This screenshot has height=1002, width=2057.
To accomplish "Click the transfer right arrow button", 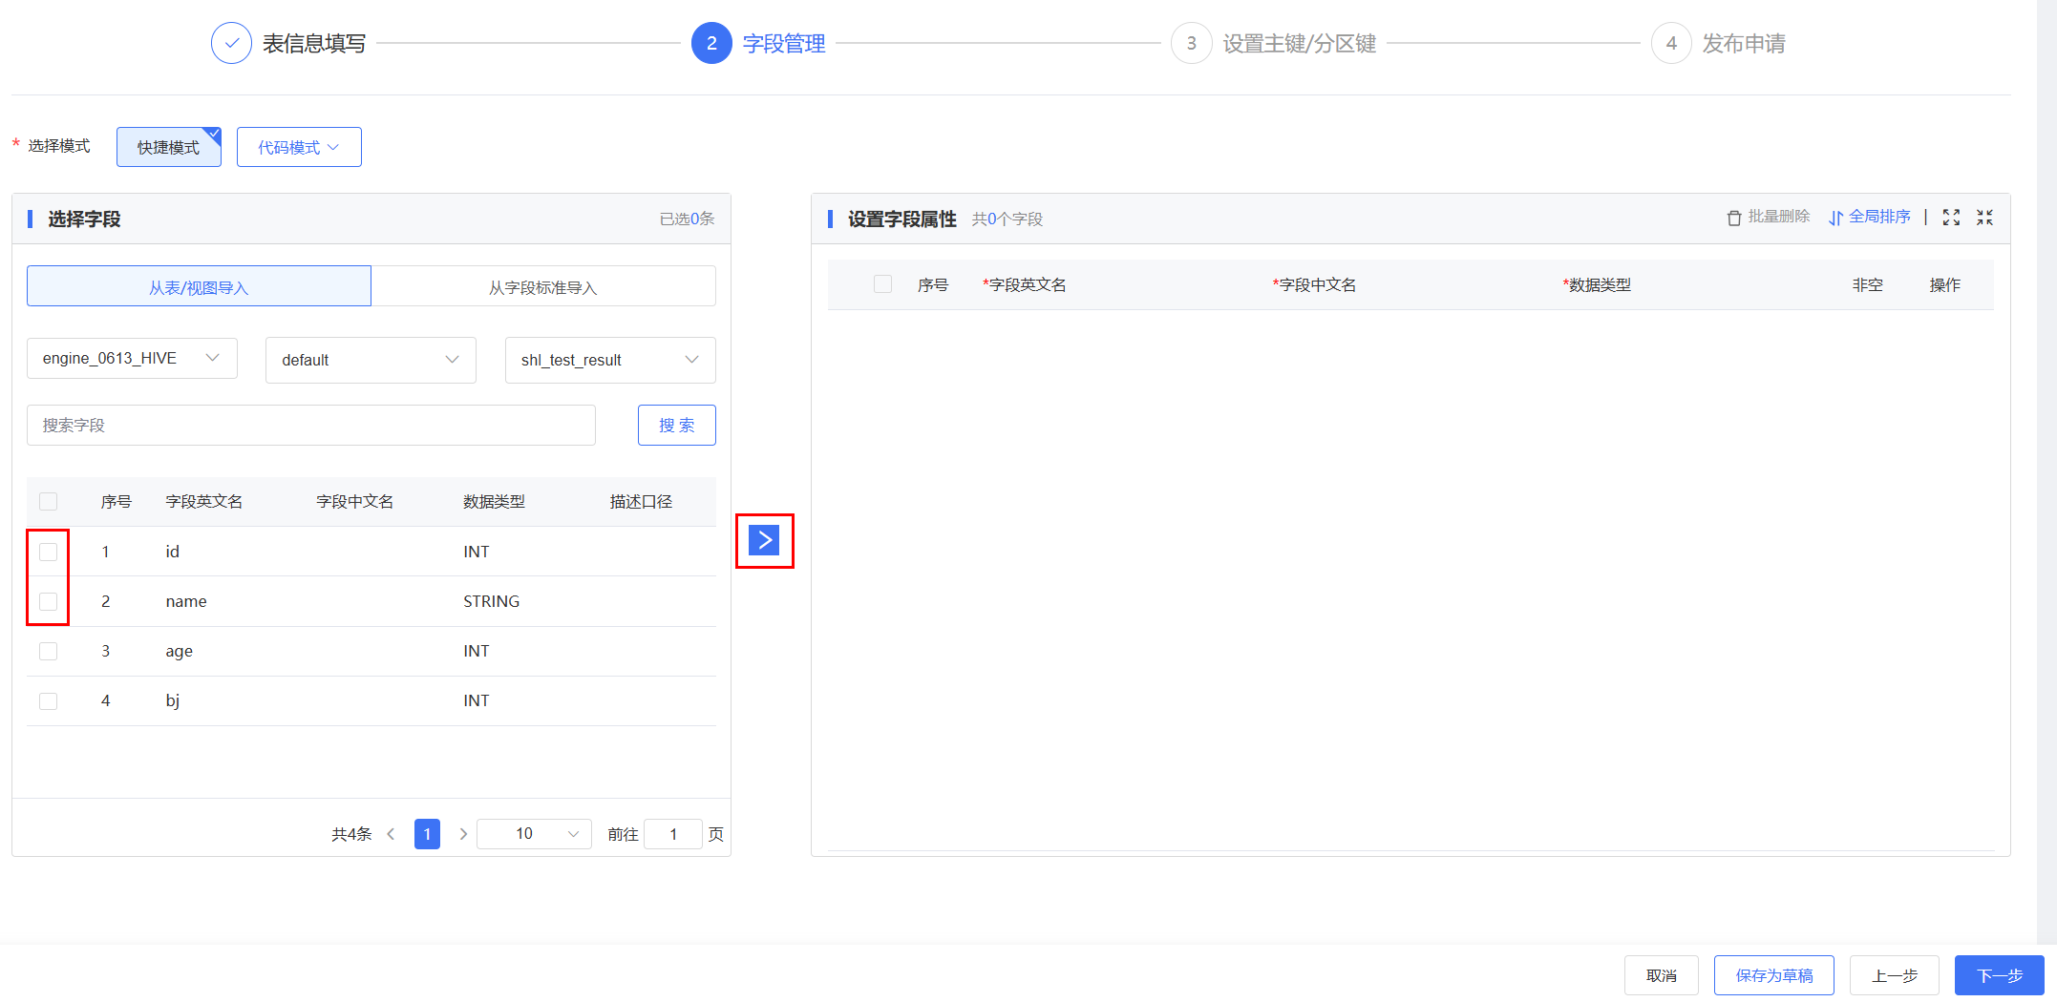I will pos(764,540).
